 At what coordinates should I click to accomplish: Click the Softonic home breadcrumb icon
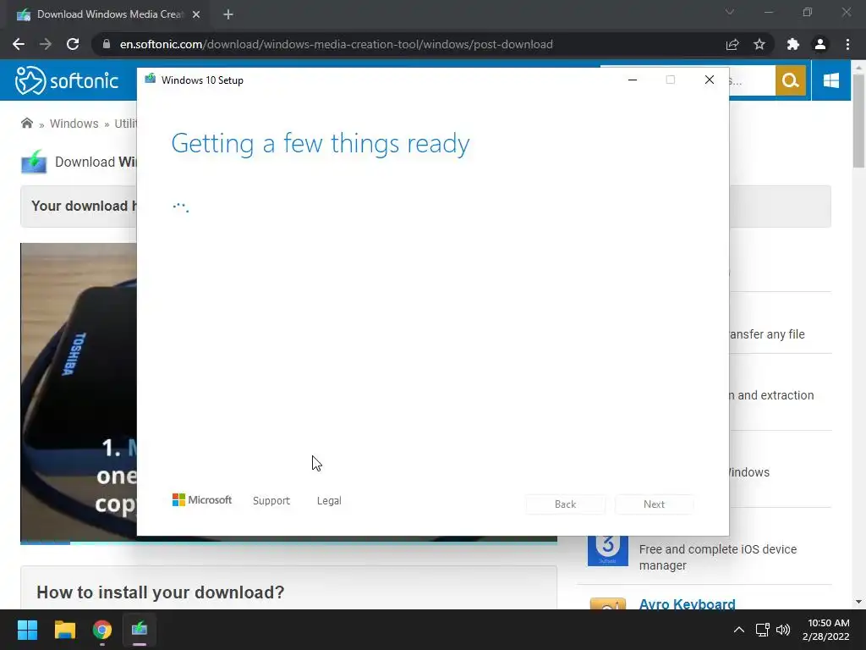coord(26,123)
